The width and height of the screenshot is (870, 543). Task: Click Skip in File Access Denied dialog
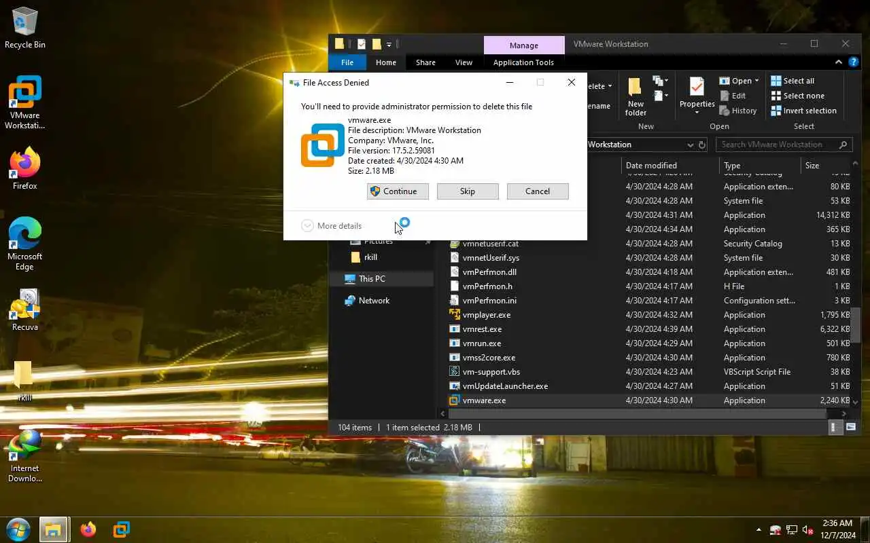[x=468, y=191]
